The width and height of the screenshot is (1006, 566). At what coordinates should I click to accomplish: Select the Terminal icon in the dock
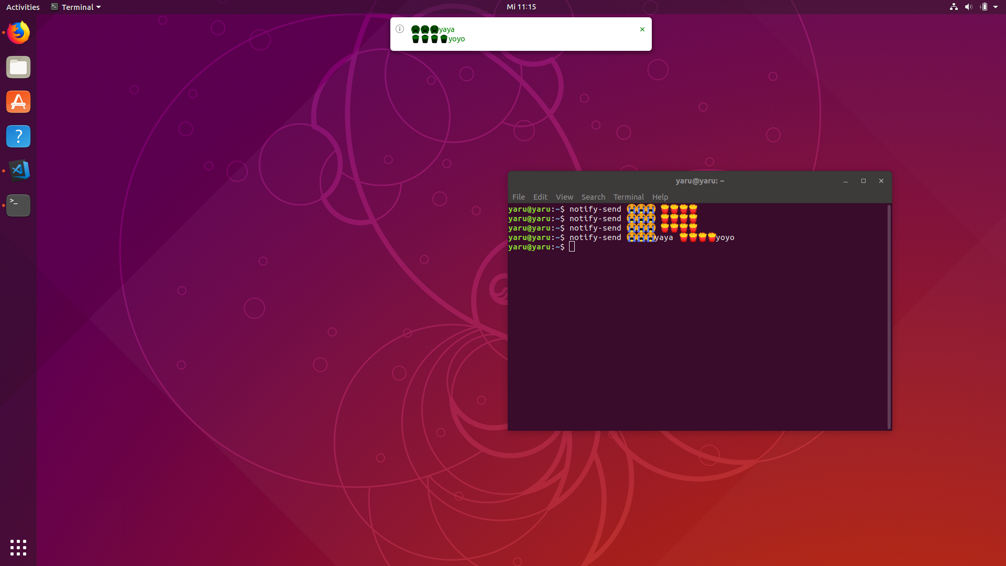(18, 205)
